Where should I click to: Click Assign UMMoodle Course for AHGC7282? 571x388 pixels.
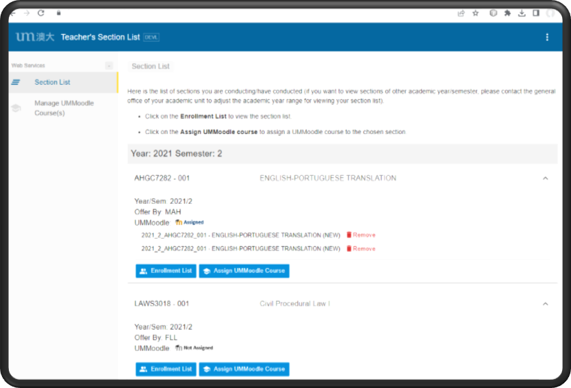(244, 271)
